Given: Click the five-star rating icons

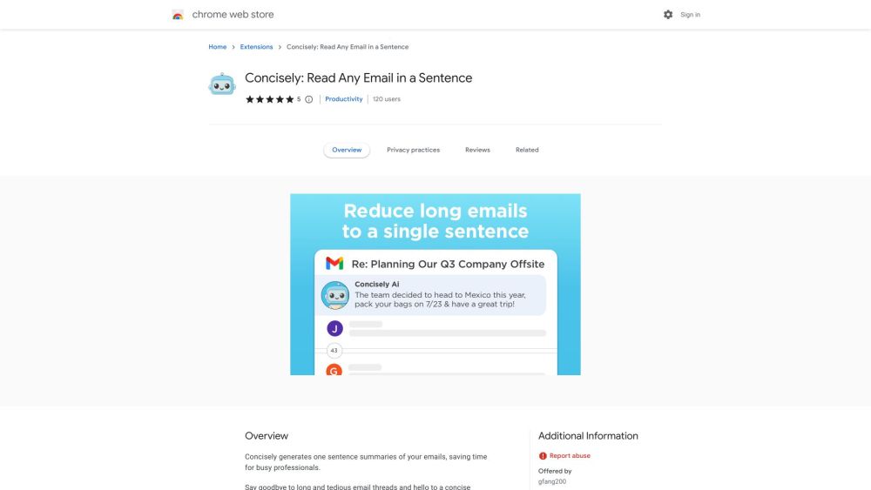Looking at the screenshot, I should (x=269, y=99).
